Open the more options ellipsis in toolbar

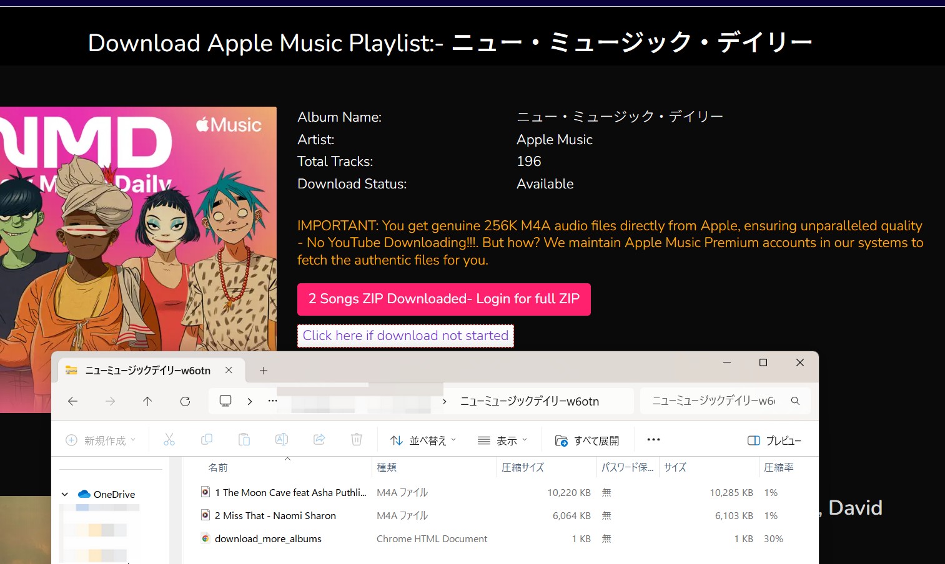(x=653, y=440)
